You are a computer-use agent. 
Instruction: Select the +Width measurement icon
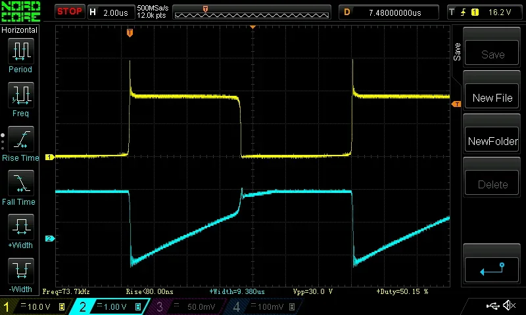[20, 227]
